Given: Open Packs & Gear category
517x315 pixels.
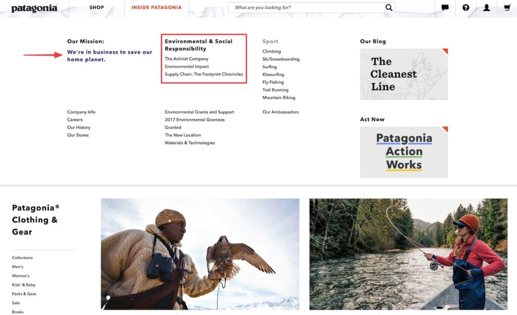Looking at the screenshot, I should point(24,294).
